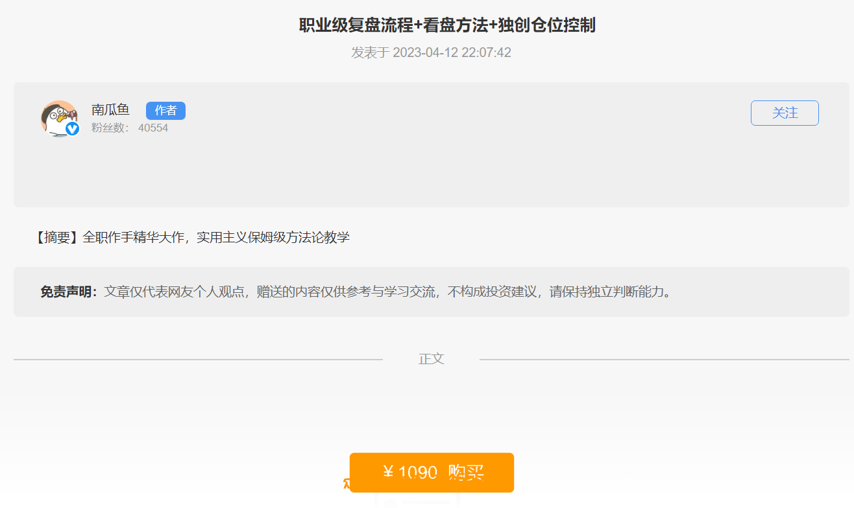Click the blue verified V badge
Viewport: 854px width, 508px height.
tap(73, 129)
